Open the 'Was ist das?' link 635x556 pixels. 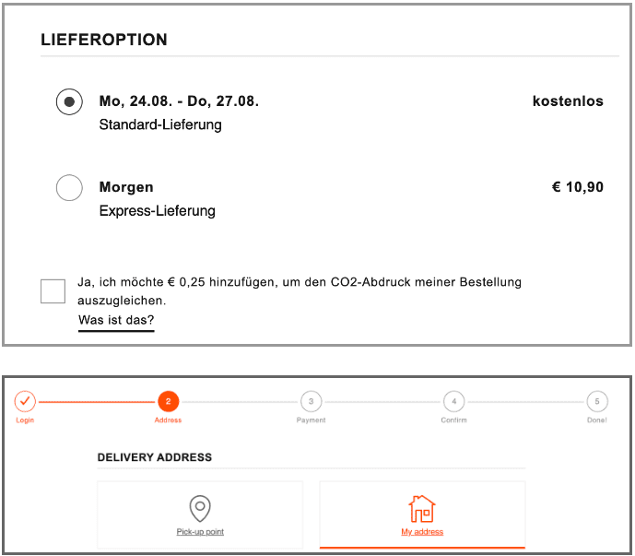pyautogui.click(x=116, y=320)
